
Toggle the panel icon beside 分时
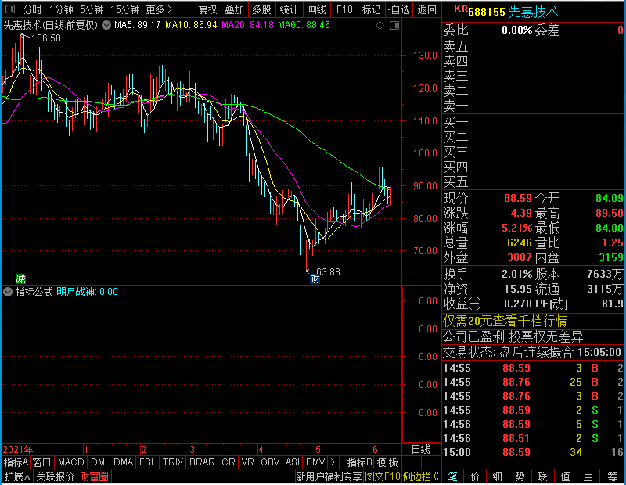tap(10, 9)
